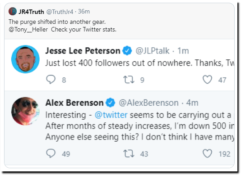Viewport: 241px width, 175px height.
Task: Open Alex Berenson's profile picture
Action: point(25,111)
